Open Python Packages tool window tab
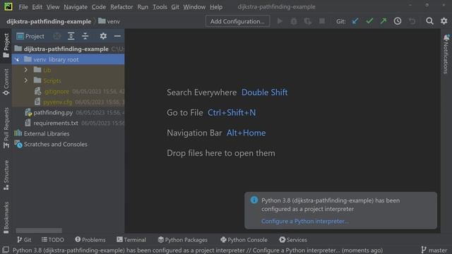 [x=183, y=240]
